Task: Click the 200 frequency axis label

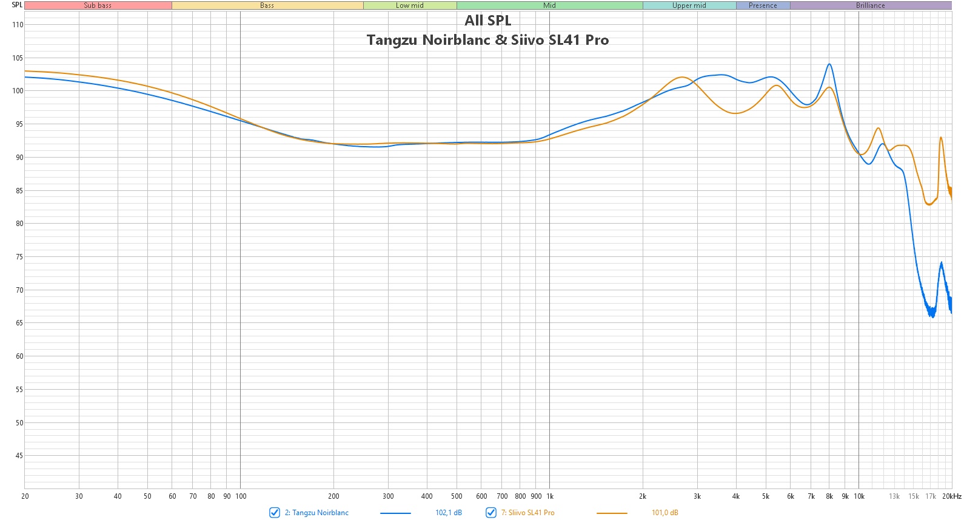Action: (x=333, y=496)
